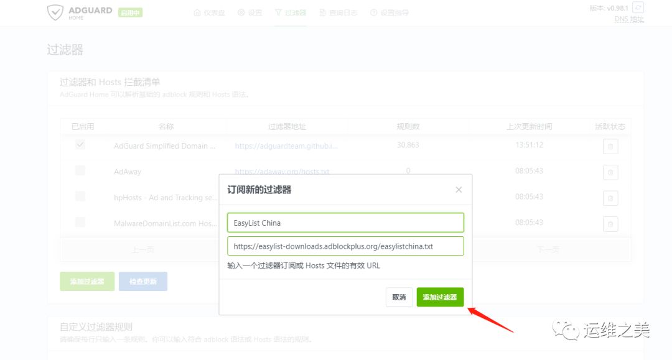Sort by 上次更新时间 column header
Screen dimensions: 672x360
click(529, 127)
